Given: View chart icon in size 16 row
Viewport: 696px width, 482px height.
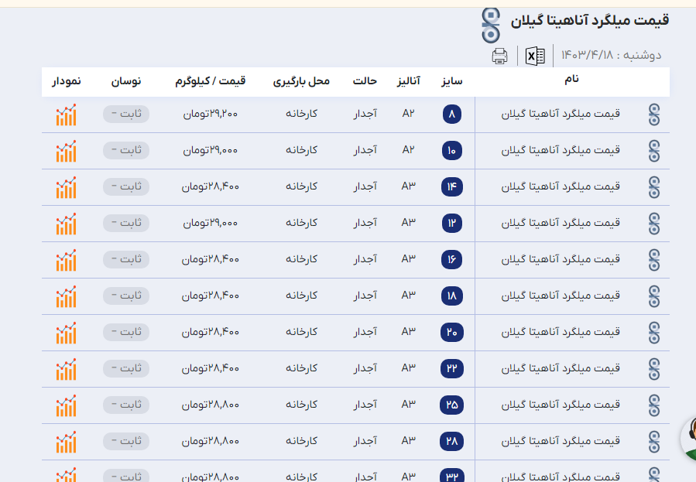Looking at the screenshot, I should point(66,260).
